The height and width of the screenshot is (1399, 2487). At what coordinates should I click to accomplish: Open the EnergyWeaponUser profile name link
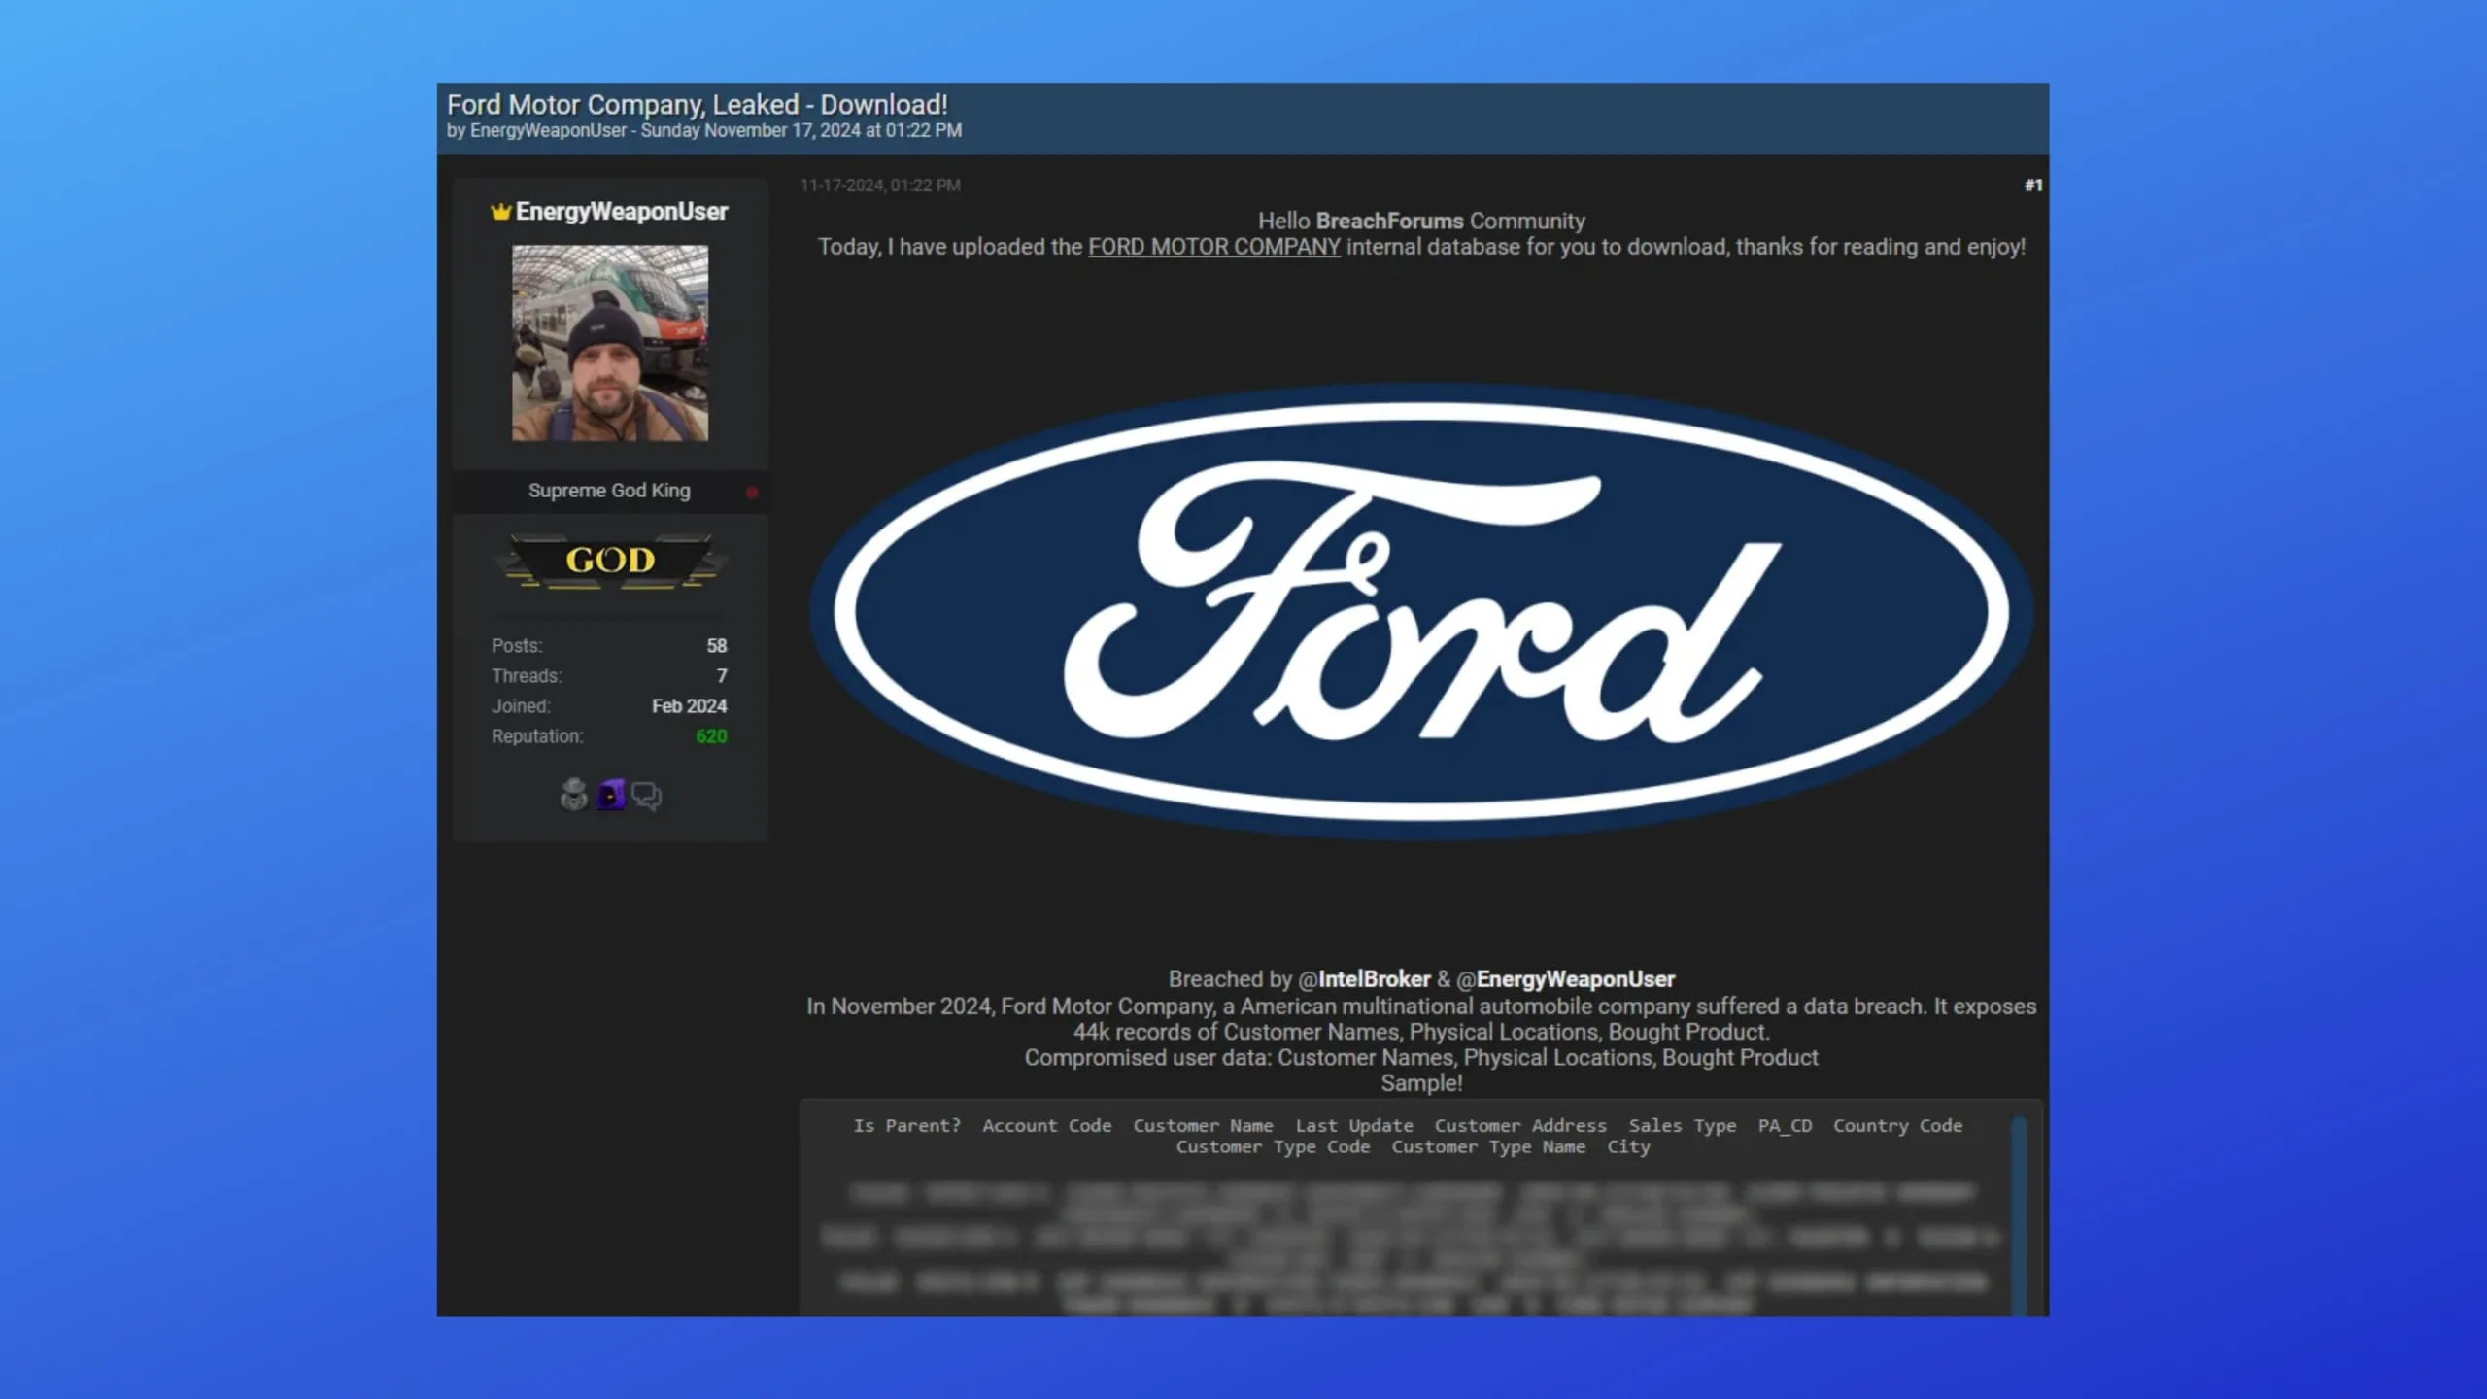pyautogui.click(x=621, y=211)
